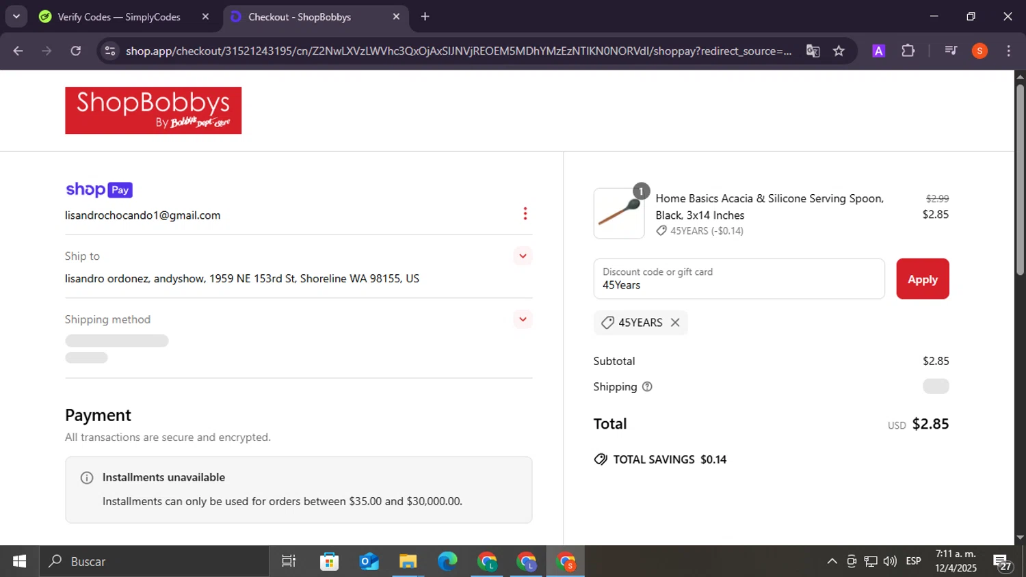The image size is (1026, 577).
Task: Open the purple A extension
Action: click(x=879, y=51)
